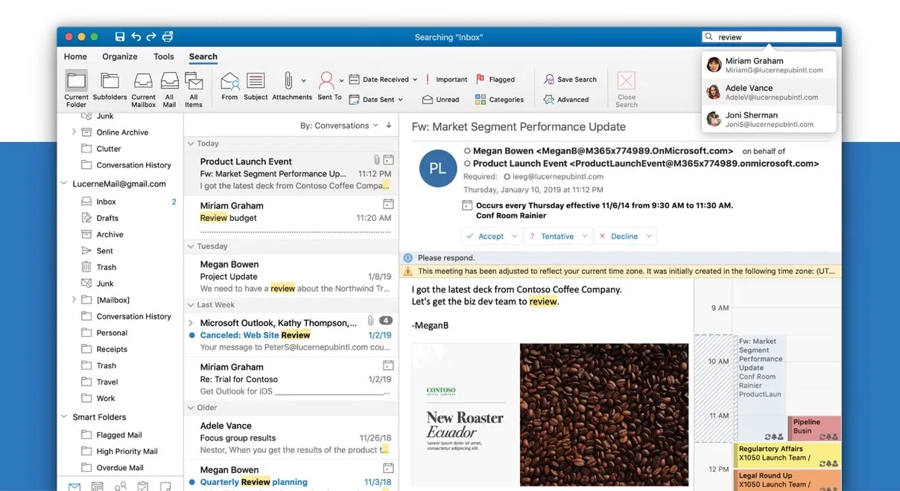Expand the Online Archive folder

pyautogui.click(x=74, y=132)
